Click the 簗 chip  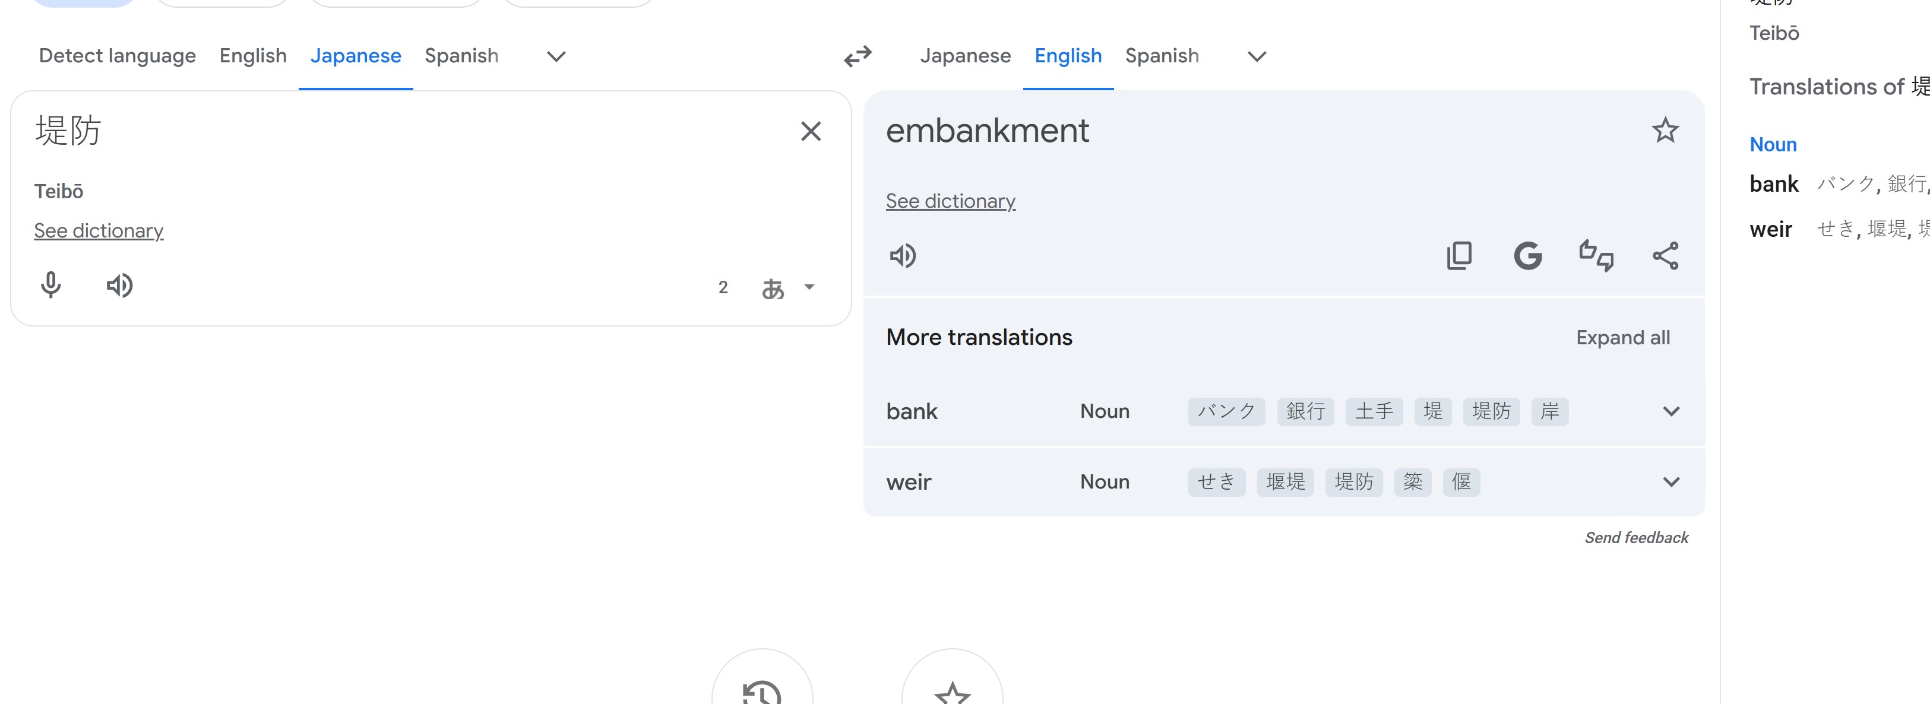(x=1412, y=481)
